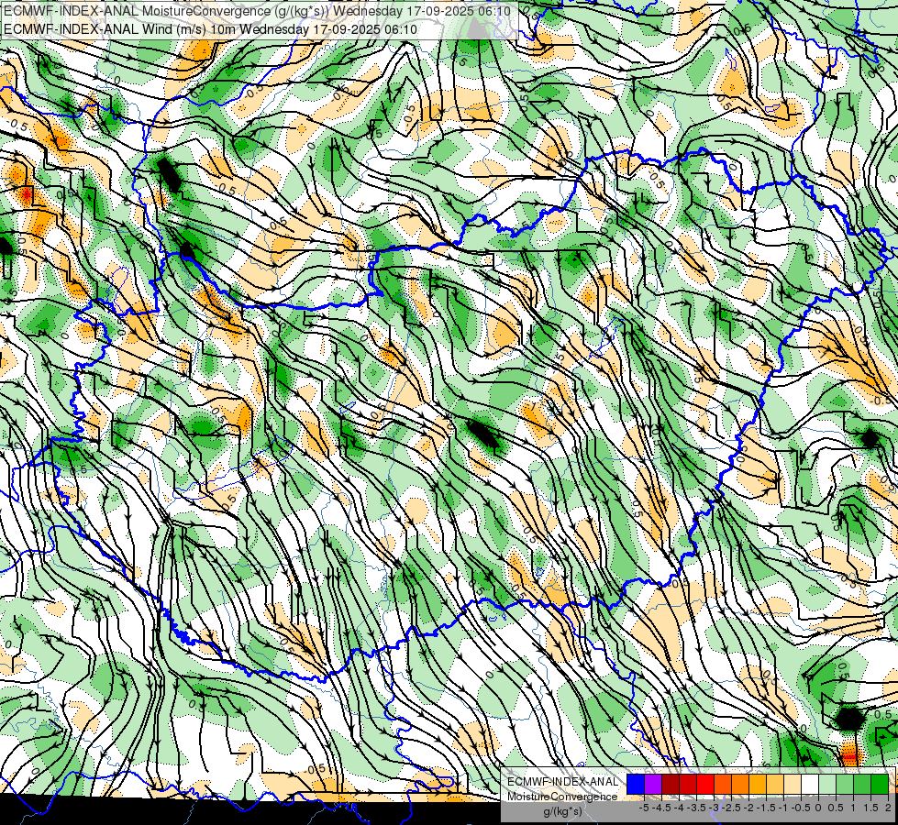The width and height of the screenshot is (898, 825).
Task: Click the legend label 'MoistureConvergence'
Action: point(562,797)
